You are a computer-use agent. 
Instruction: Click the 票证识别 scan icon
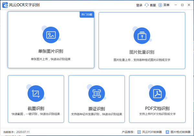tap(96, 94)
